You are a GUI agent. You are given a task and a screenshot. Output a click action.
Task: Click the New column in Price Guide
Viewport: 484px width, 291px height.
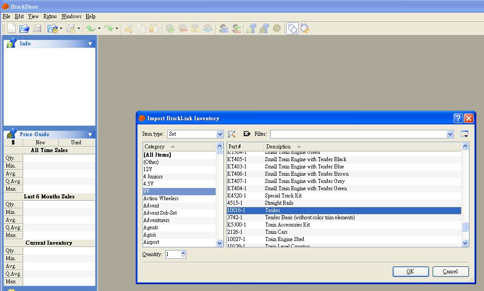(40, 142)
